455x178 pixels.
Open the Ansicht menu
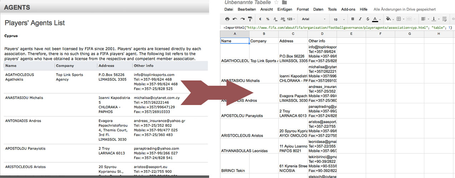267,9
